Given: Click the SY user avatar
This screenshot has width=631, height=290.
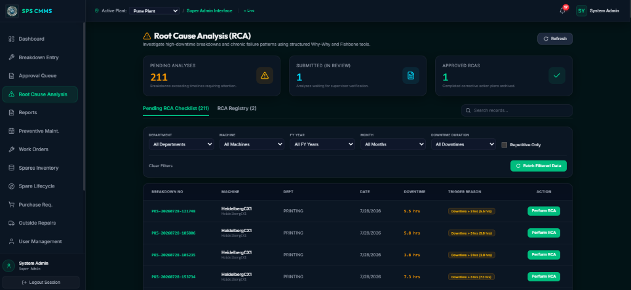Looking at the screenshot, I should point(582,11).
